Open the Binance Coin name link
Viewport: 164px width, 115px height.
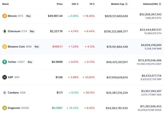point(16,47)
